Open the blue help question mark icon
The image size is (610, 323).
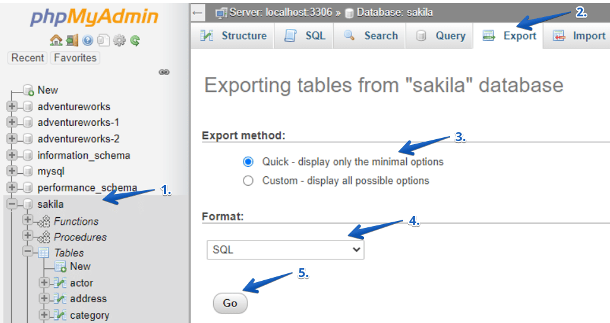coord(88,40)
